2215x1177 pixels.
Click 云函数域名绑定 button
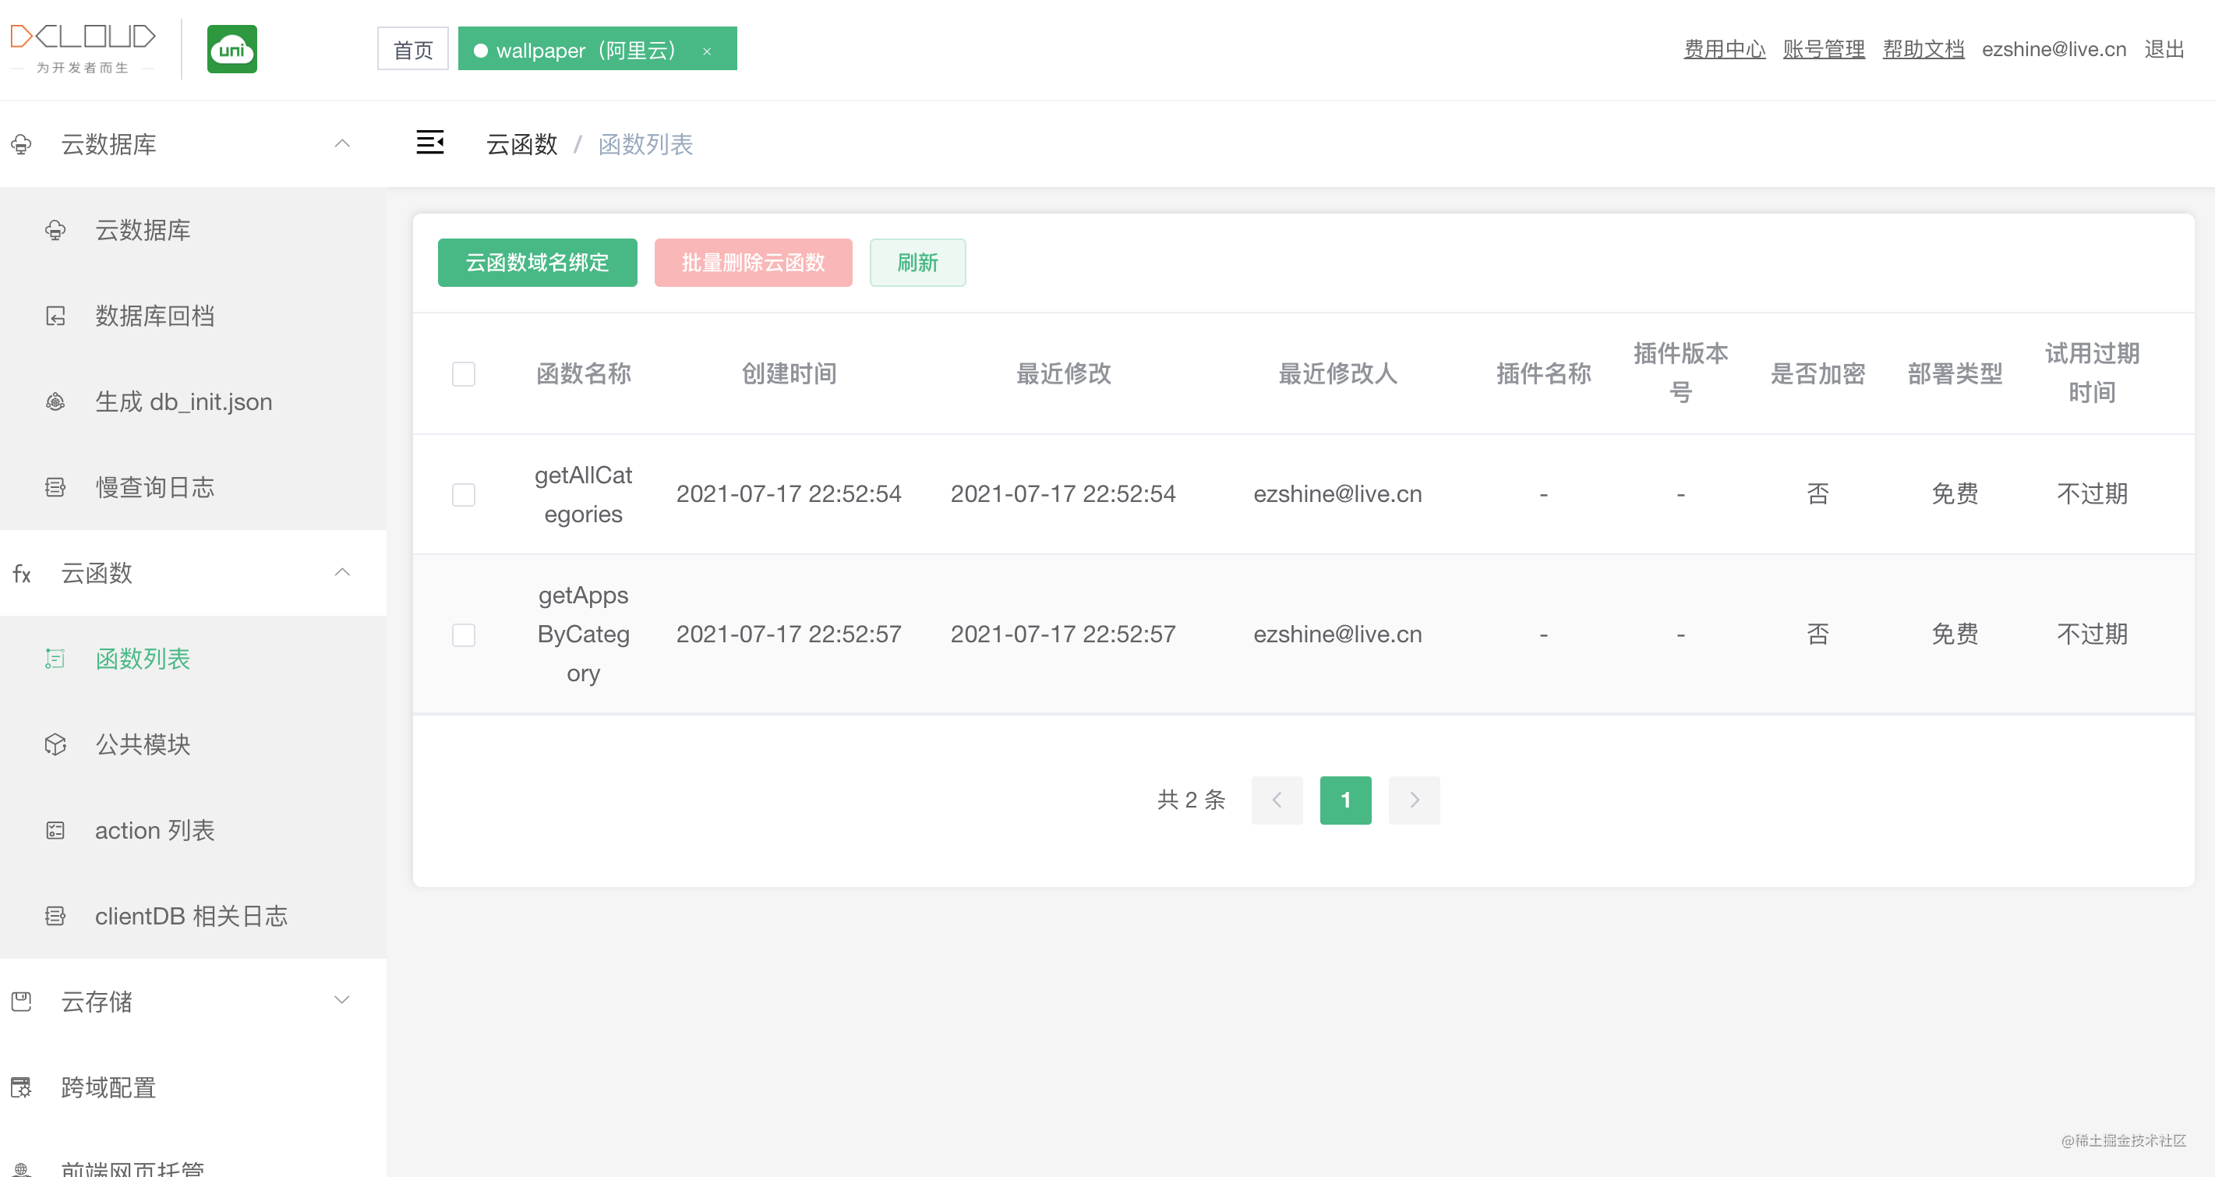point(538,262)
